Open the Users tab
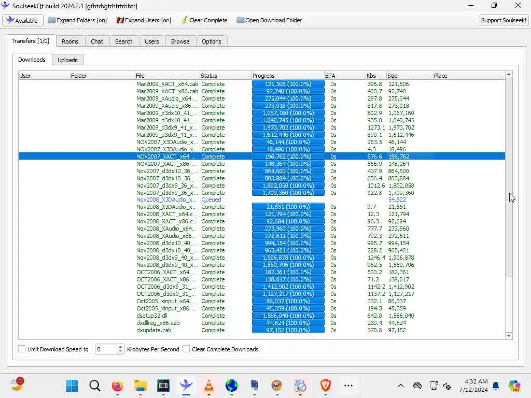The width and height of the screenshot is (531, 398). click(x=152, y=41)
